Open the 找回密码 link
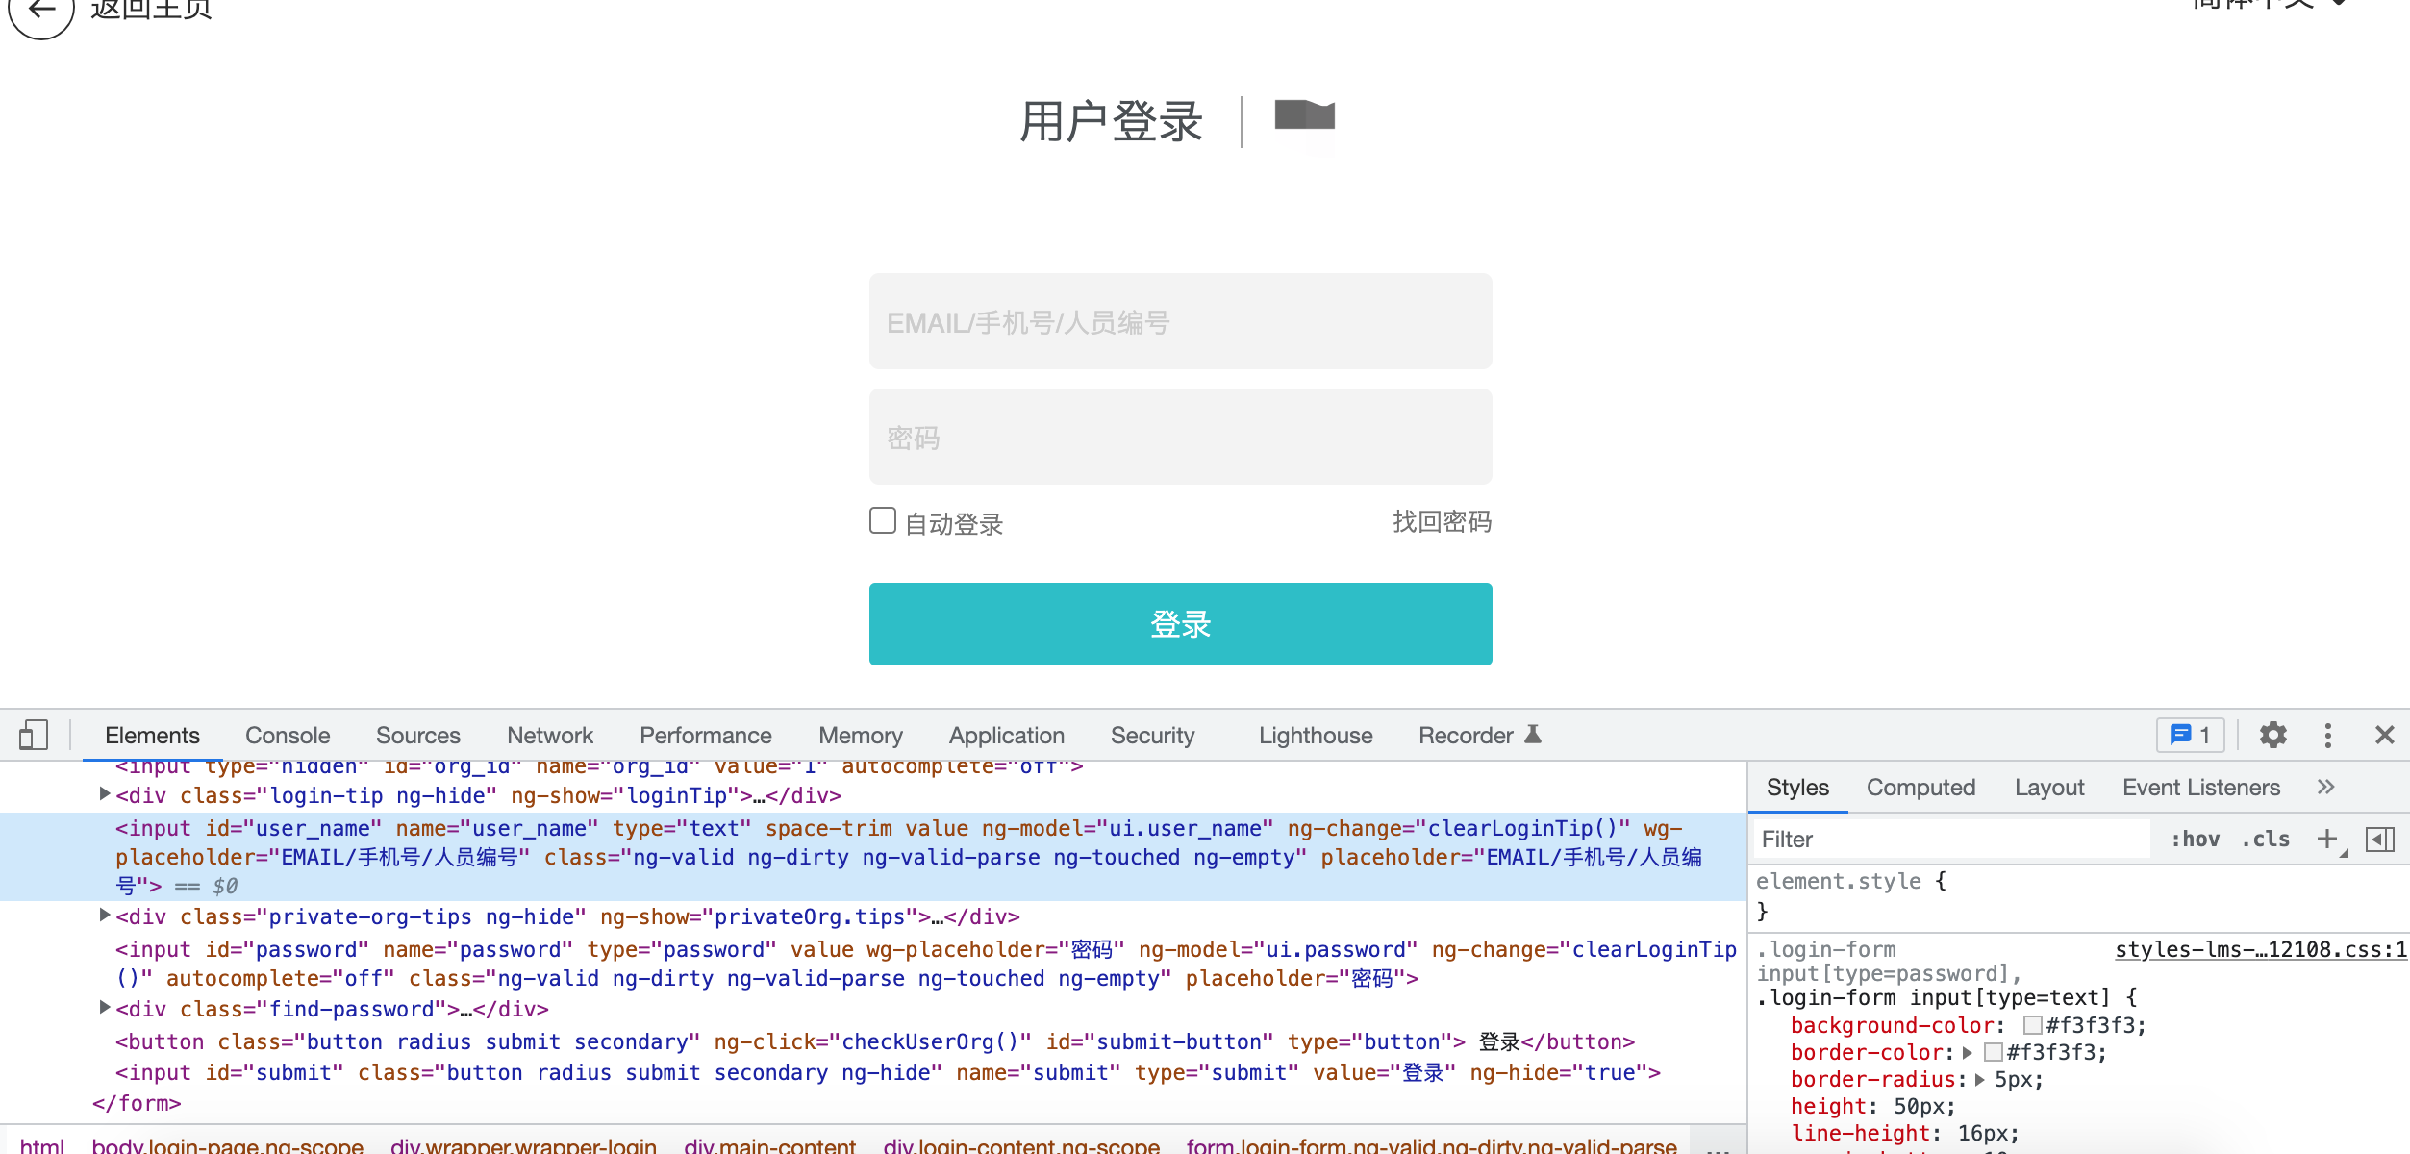The height and width of the screenshot is (1154, 2410). click(x=1442, y=521)
